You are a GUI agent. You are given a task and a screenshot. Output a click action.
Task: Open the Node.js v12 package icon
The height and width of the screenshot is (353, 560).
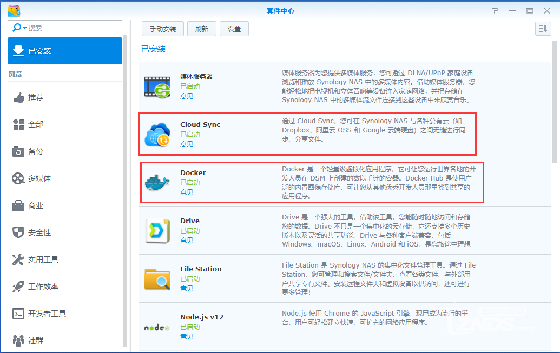point(157,328)
